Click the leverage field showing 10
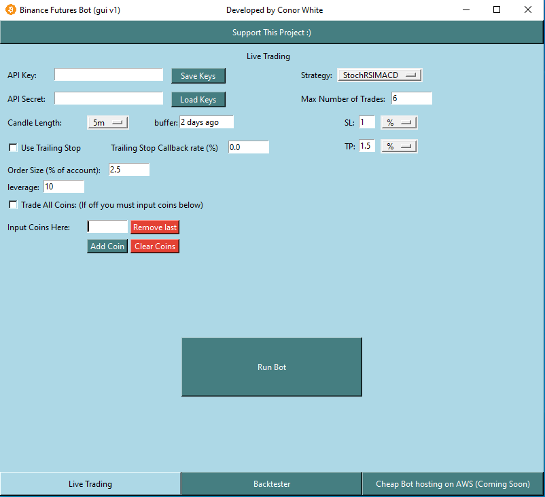This screenshot has height=497, width=545. click(64, 187)
